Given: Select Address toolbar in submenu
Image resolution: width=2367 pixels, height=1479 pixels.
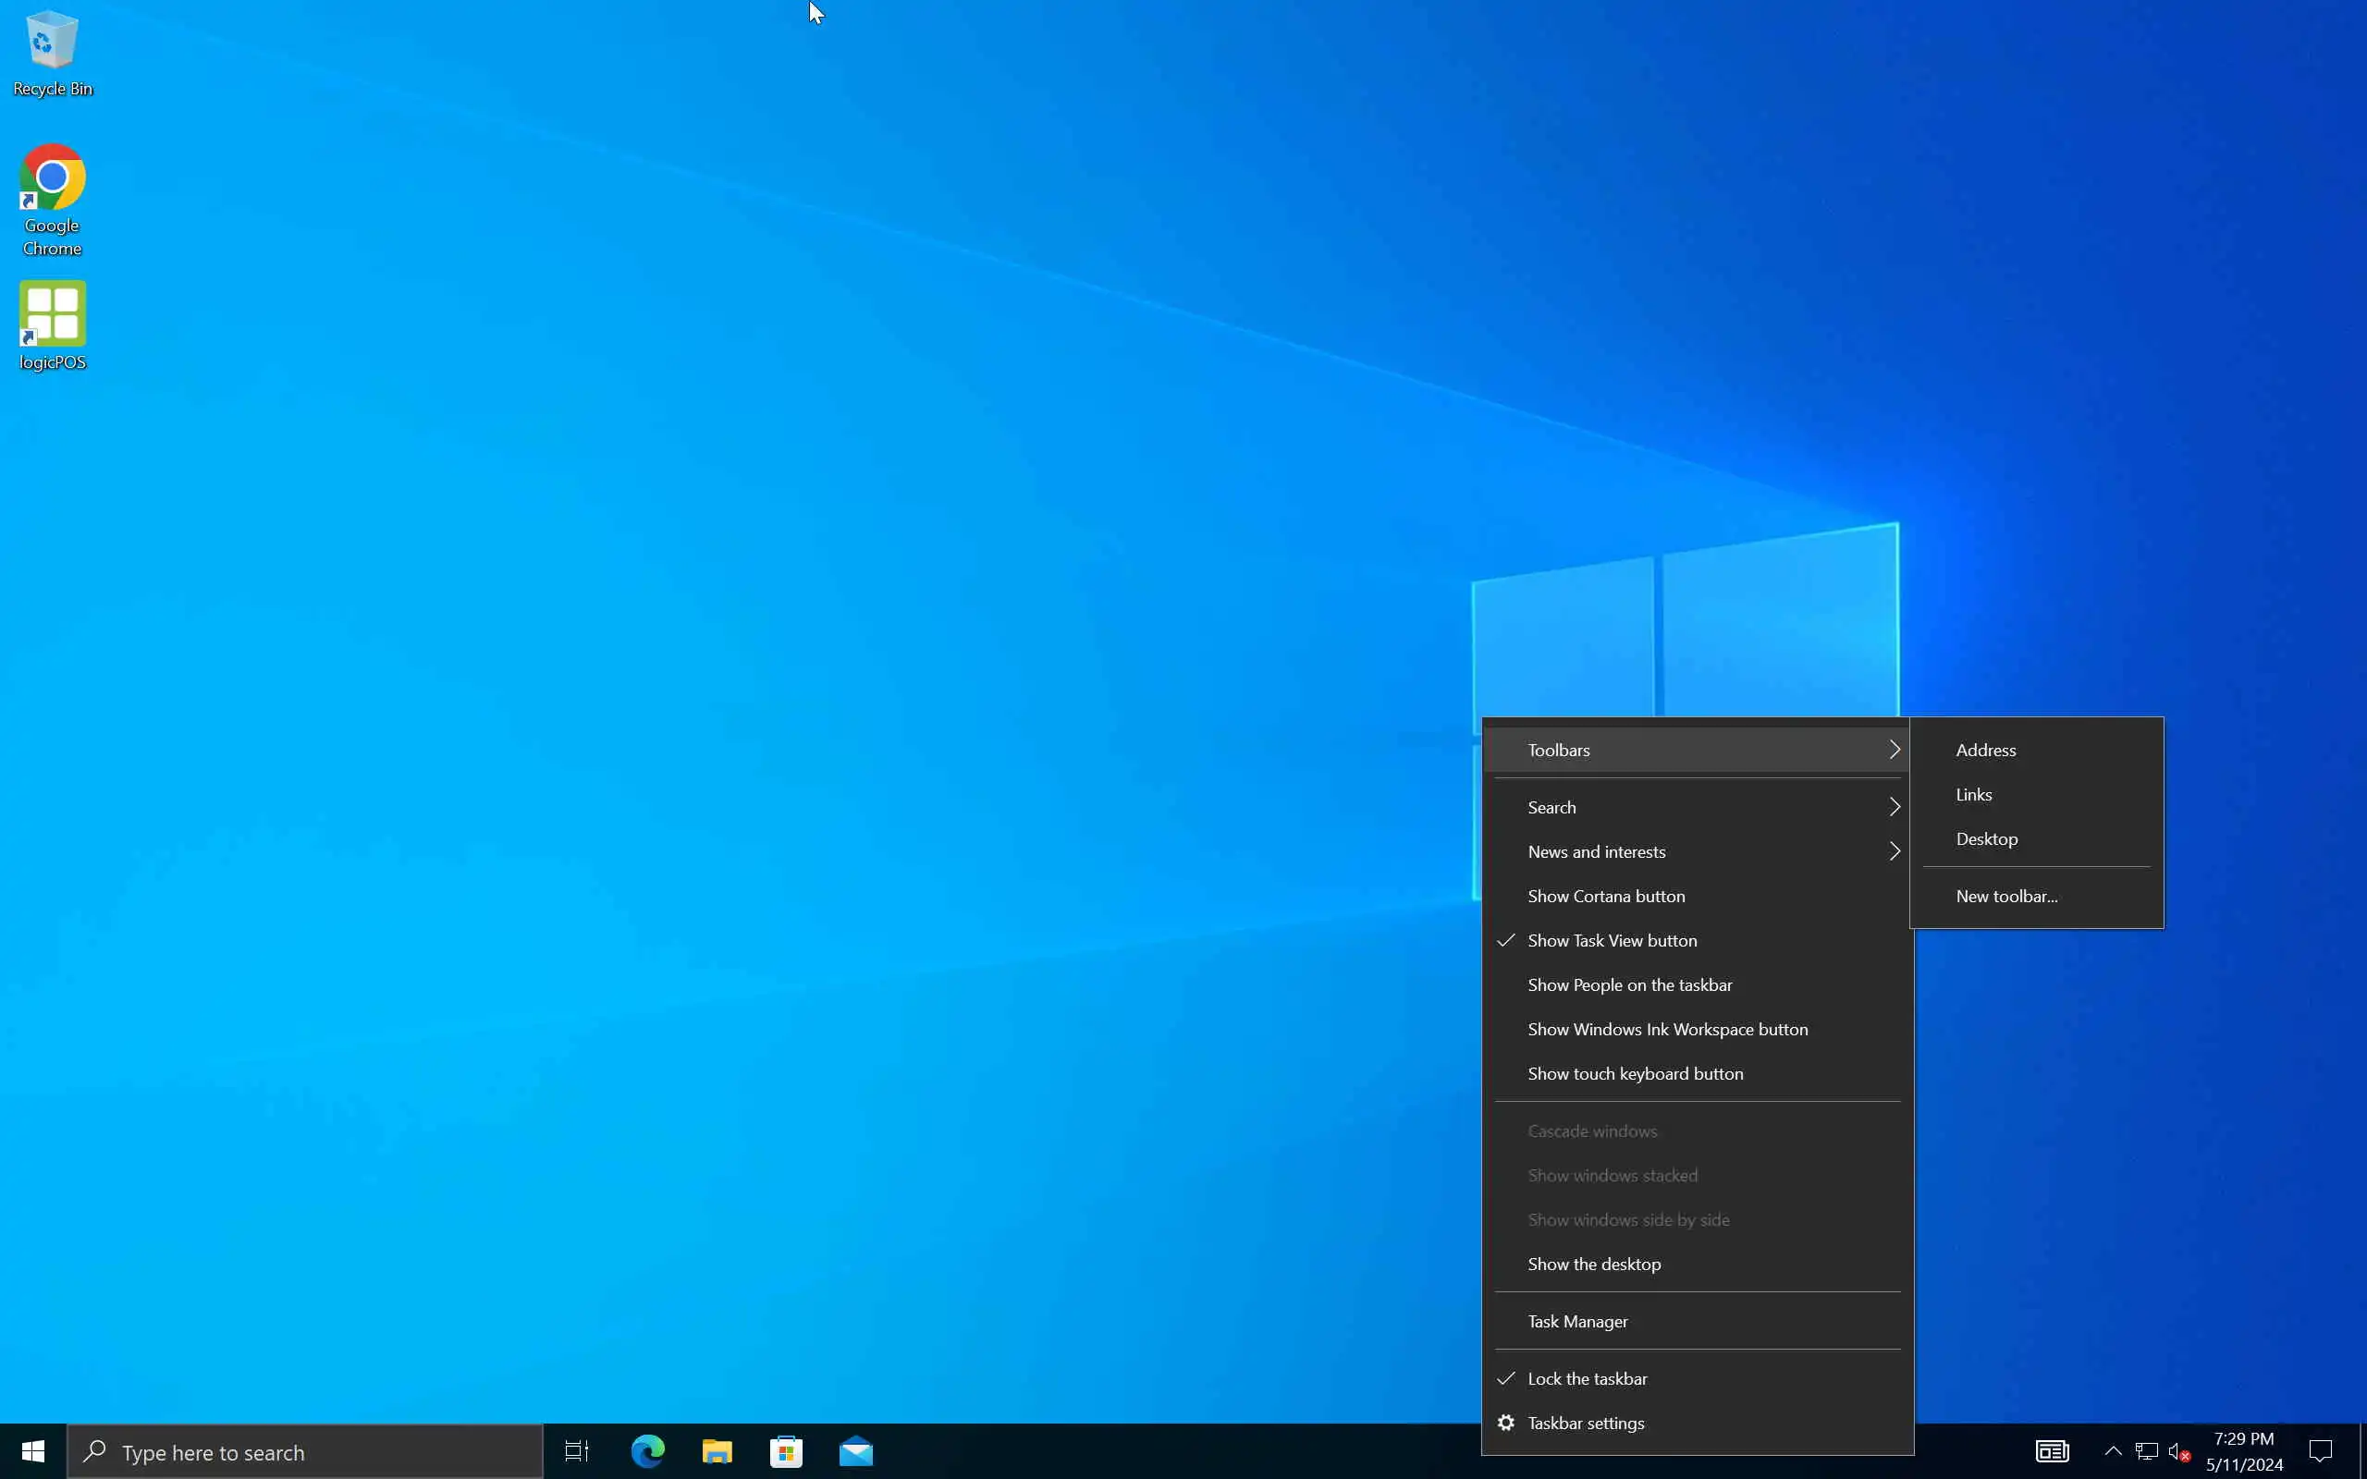Looking at the screenshot, I should click(1985, 751).
